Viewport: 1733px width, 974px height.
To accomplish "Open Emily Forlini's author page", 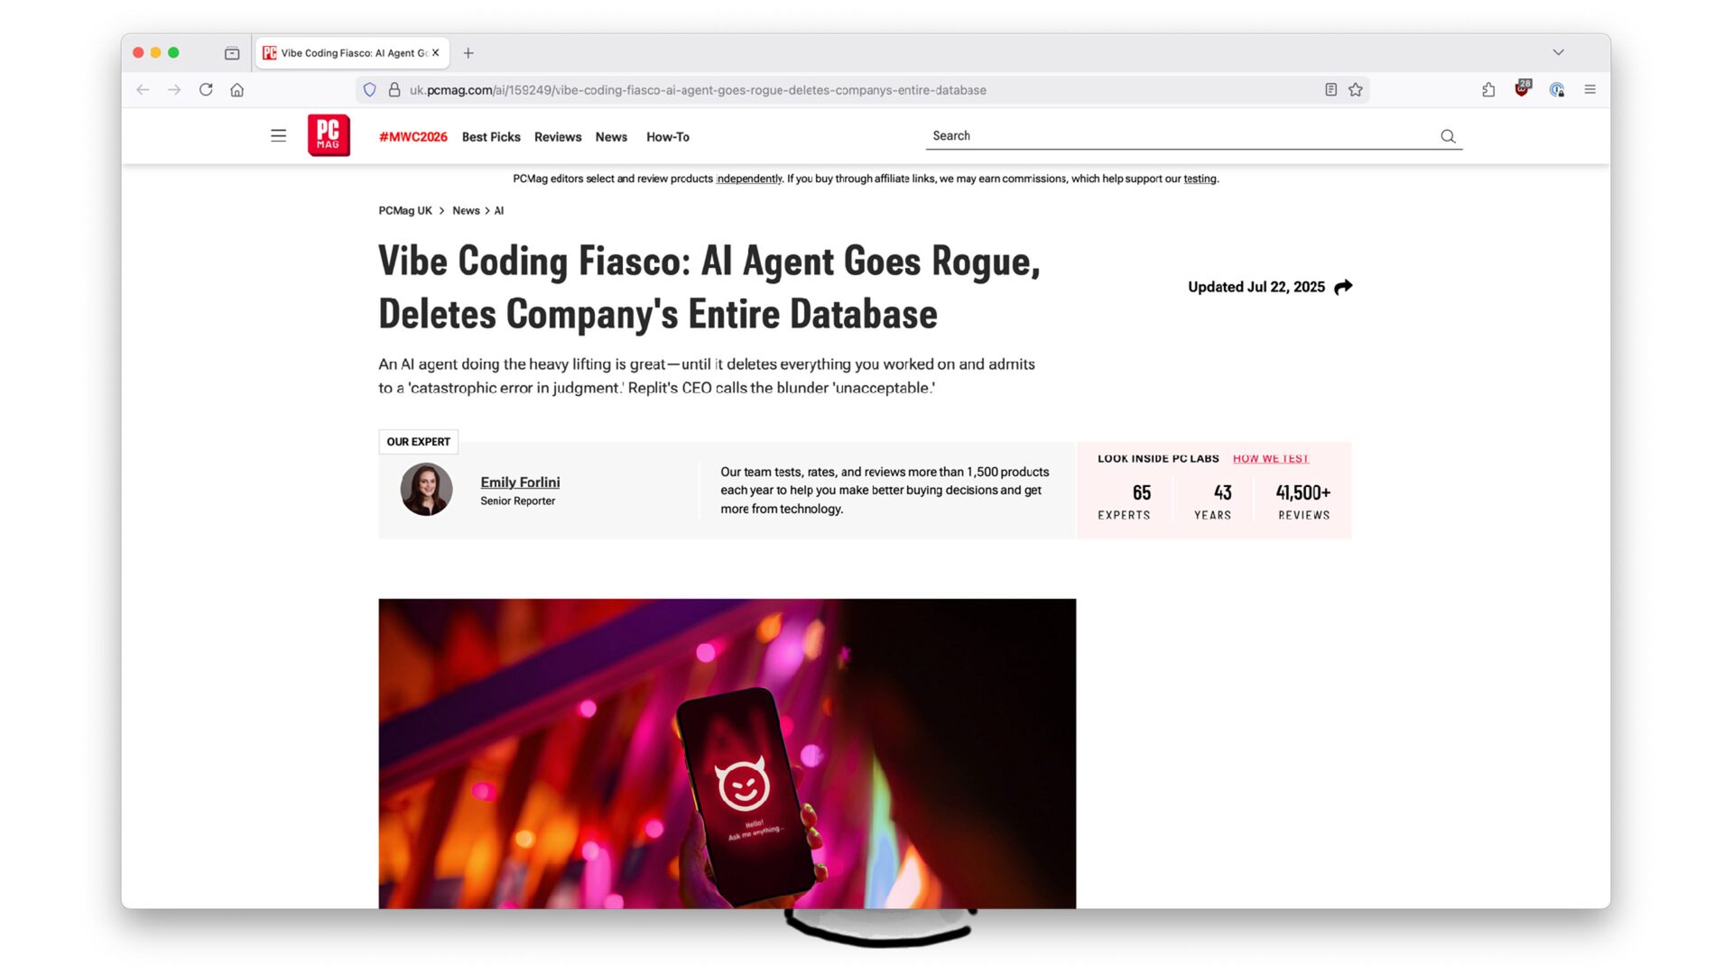I will point(520,482).
